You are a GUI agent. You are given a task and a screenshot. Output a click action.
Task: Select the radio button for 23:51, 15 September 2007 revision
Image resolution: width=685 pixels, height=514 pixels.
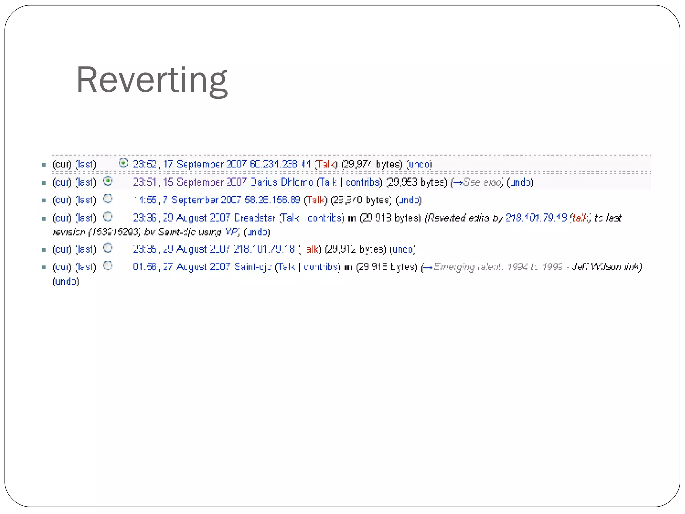pos(108,181)
